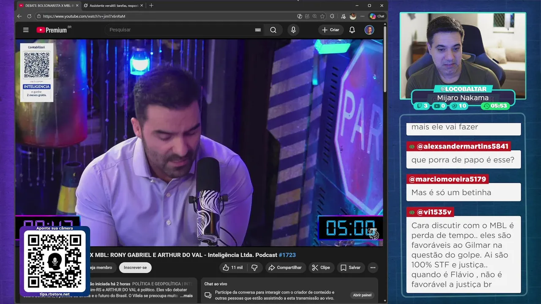Click hashtag #1723 in video title

[x=287, y=255]
